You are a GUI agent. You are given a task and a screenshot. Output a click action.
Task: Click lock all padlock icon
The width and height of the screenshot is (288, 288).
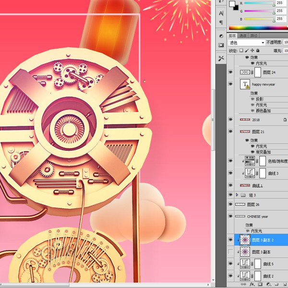[258, 50]
